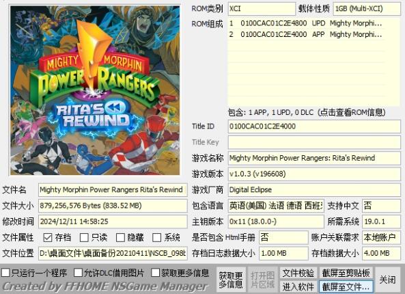Click the Html手册 field showing 否

[283, 237]
